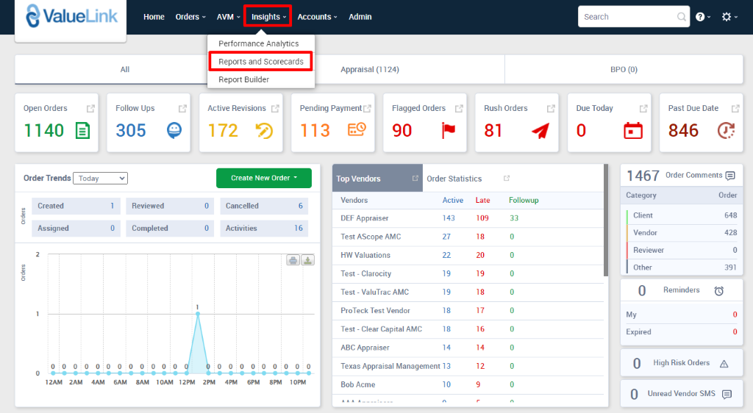This screenshot has width=753, height=413.
Task: Click the Top Vendors panel scrollbar
Action: tap(606, 220)
